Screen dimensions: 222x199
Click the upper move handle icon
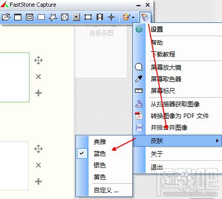click(x=39, y=60)
